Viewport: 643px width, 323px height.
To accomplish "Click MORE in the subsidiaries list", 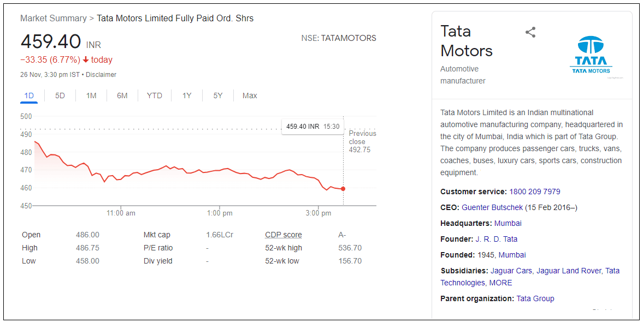I will click(501, 283).
